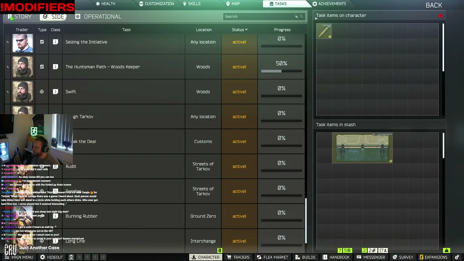Image resolution: width=464 pixels, height=261 pixels.
Task: Open The Huntsman Path – Woods Keeper task
Action: point(103,67)
